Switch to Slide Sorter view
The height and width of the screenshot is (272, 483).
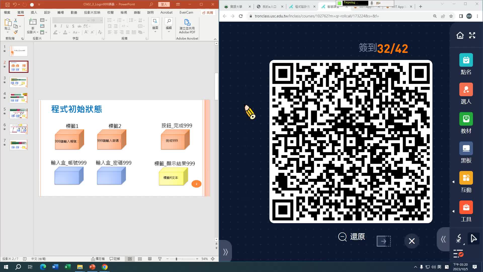140,259
